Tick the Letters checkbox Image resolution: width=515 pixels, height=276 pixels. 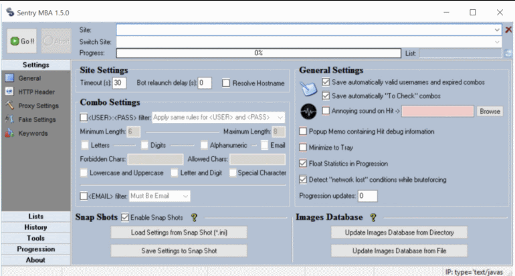click(x=85, y=145)
